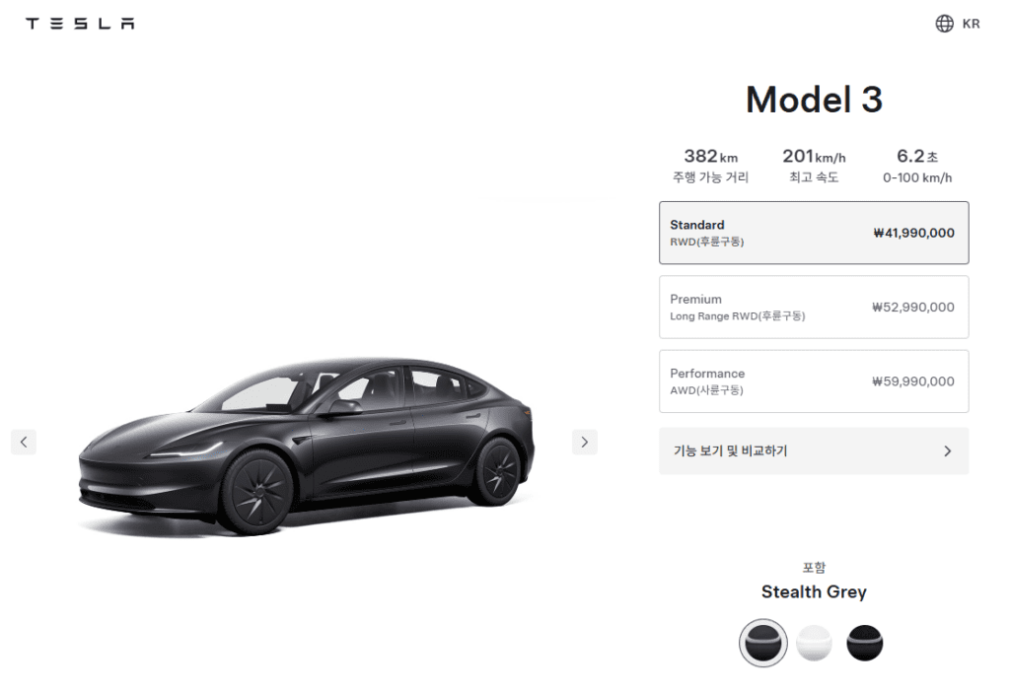Select the Premium Long Range RWD trim

(814, 307)
